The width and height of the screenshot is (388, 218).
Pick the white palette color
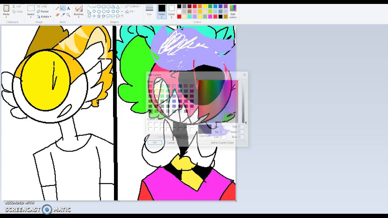pyautogui.click(x=179, y=12)
